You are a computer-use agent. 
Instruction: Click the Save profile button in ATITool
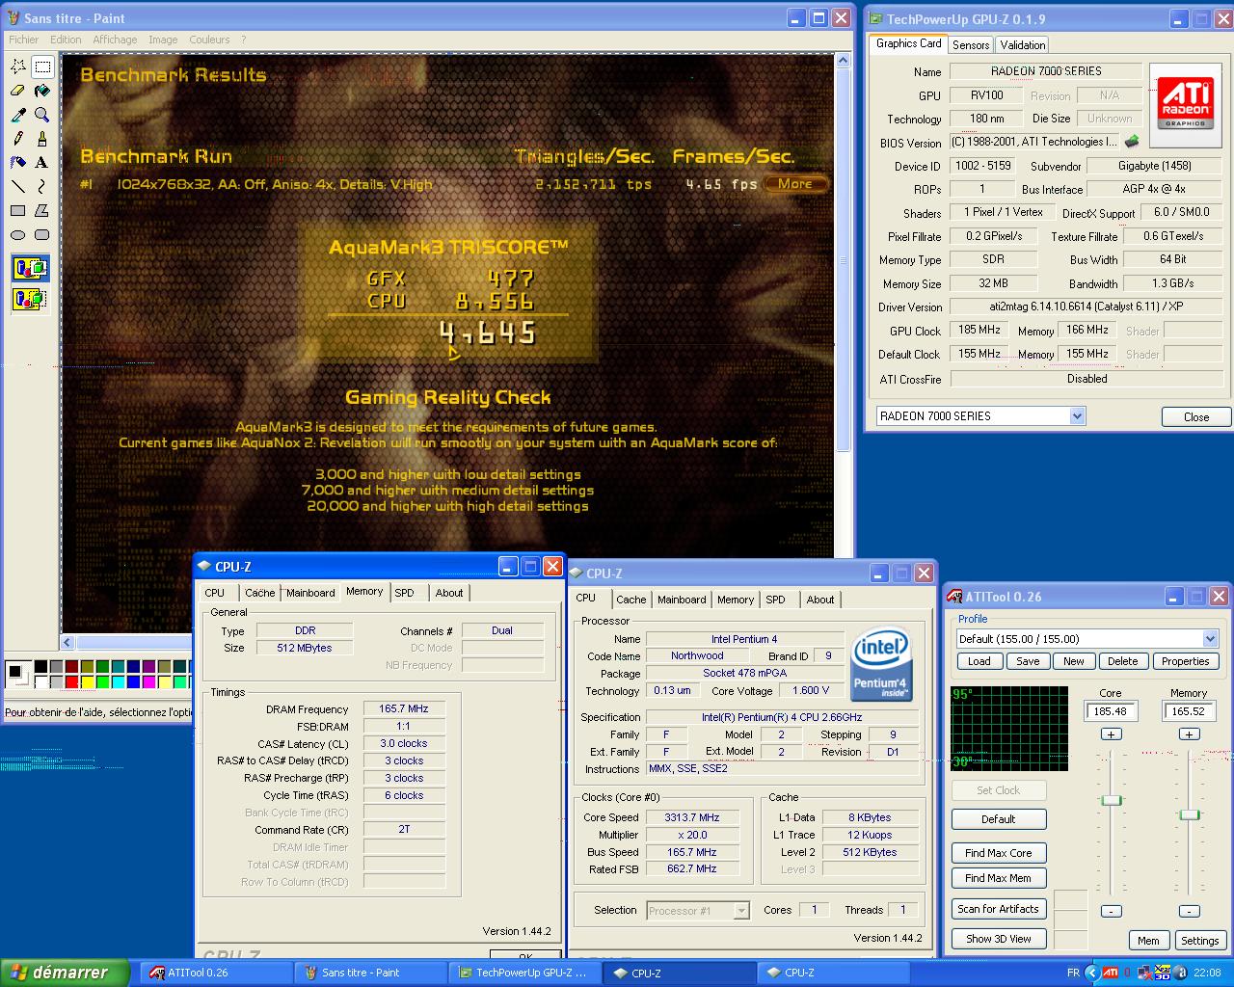(x=1028, y=661)
